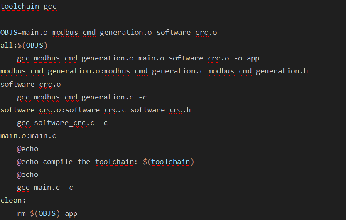
Task: Click the first bare @echo line
Action: (x=27, y=149)
